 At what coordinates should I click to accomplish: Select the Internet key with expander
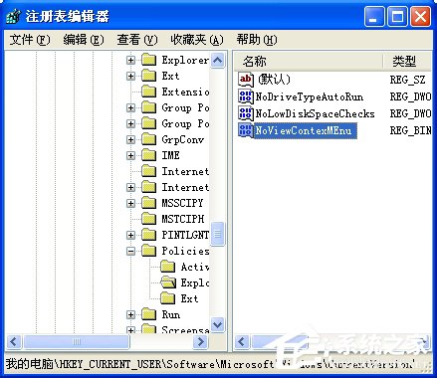pos(185,187)
